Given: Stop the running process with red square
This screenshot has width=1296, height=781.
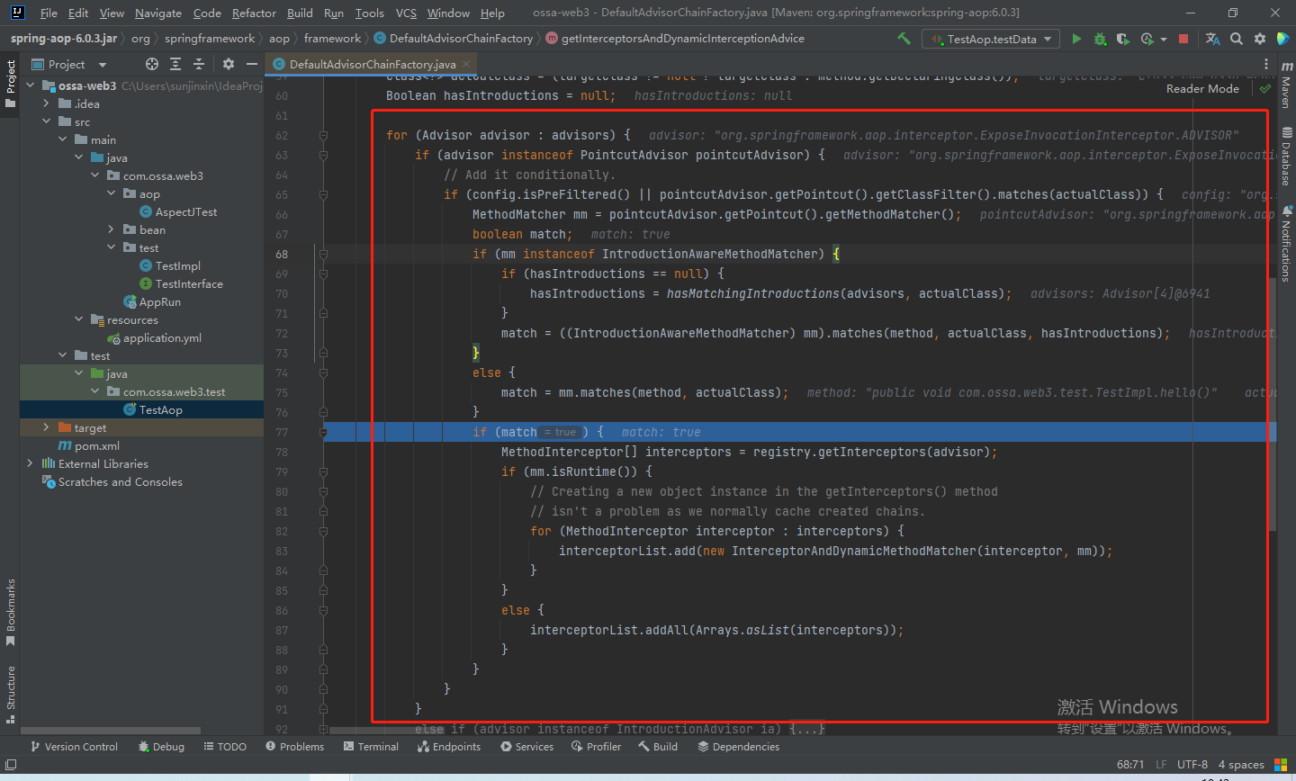Looking at the screenshot, I should click(1183, 39).
